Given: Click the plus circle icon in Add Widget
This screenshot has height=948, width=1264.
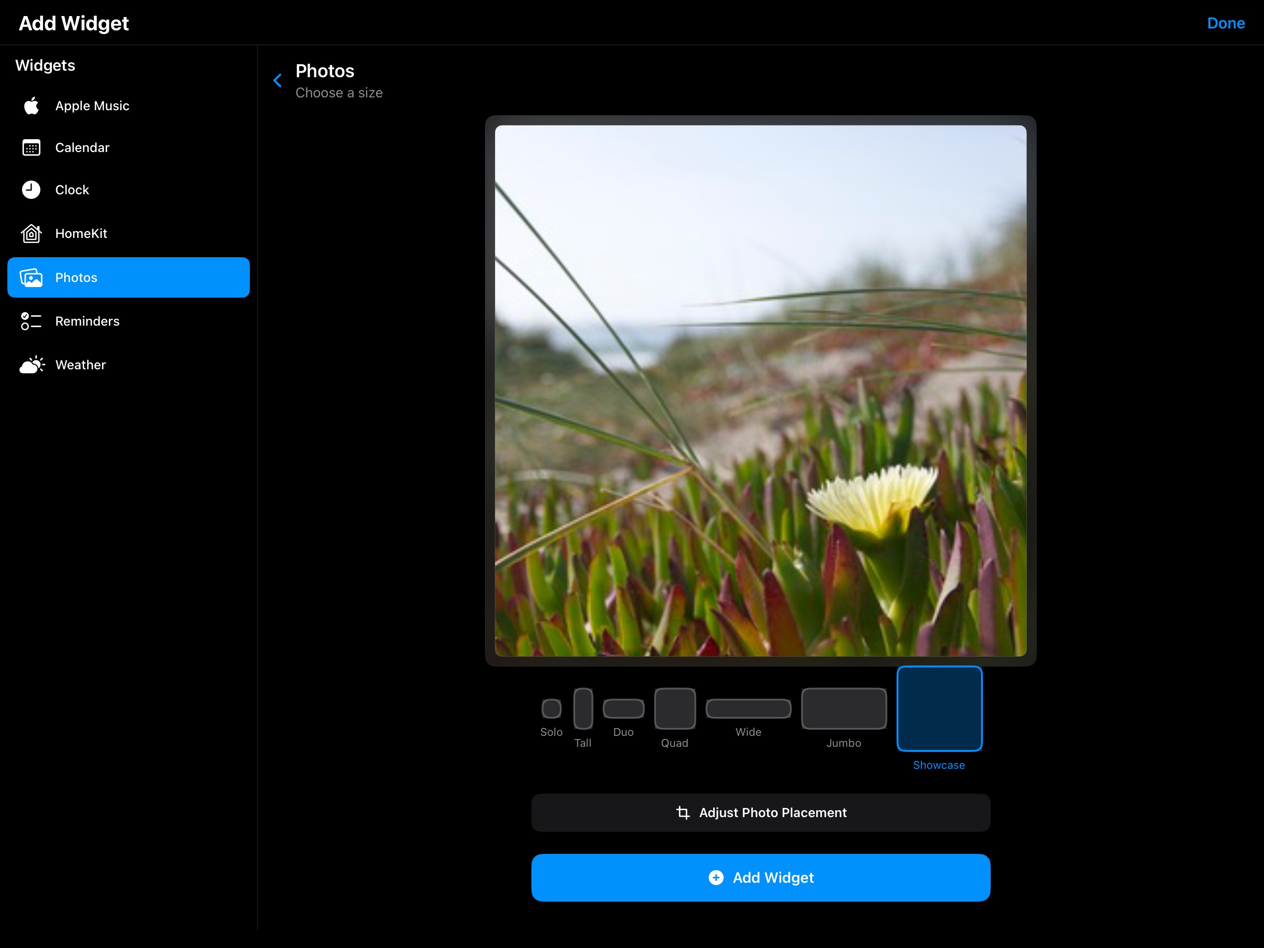Looking at the screenshot, I should pyautogui.click(x=716, y=878).
